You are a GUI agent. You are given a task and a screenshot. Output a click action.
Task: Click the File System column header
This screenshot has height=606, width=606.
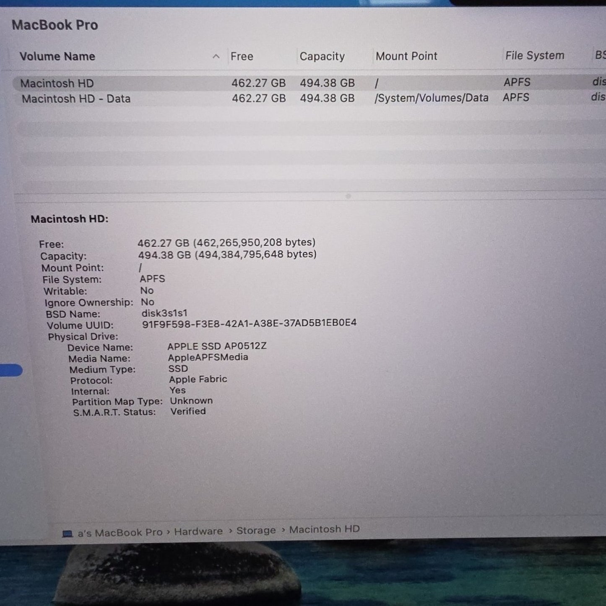tap(534, 55)
